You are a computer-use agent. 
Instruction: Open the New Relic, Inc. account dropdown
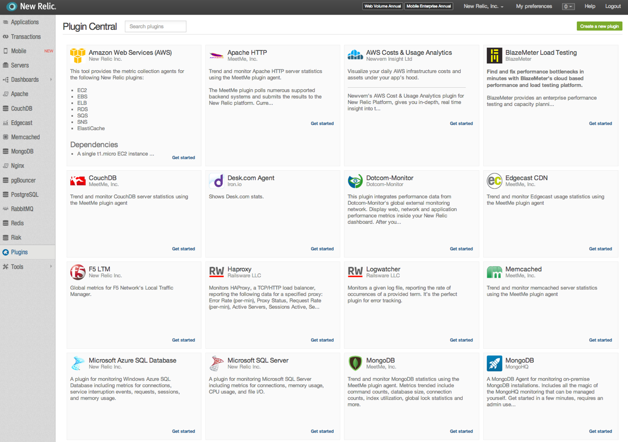click(x=483, y=6)
